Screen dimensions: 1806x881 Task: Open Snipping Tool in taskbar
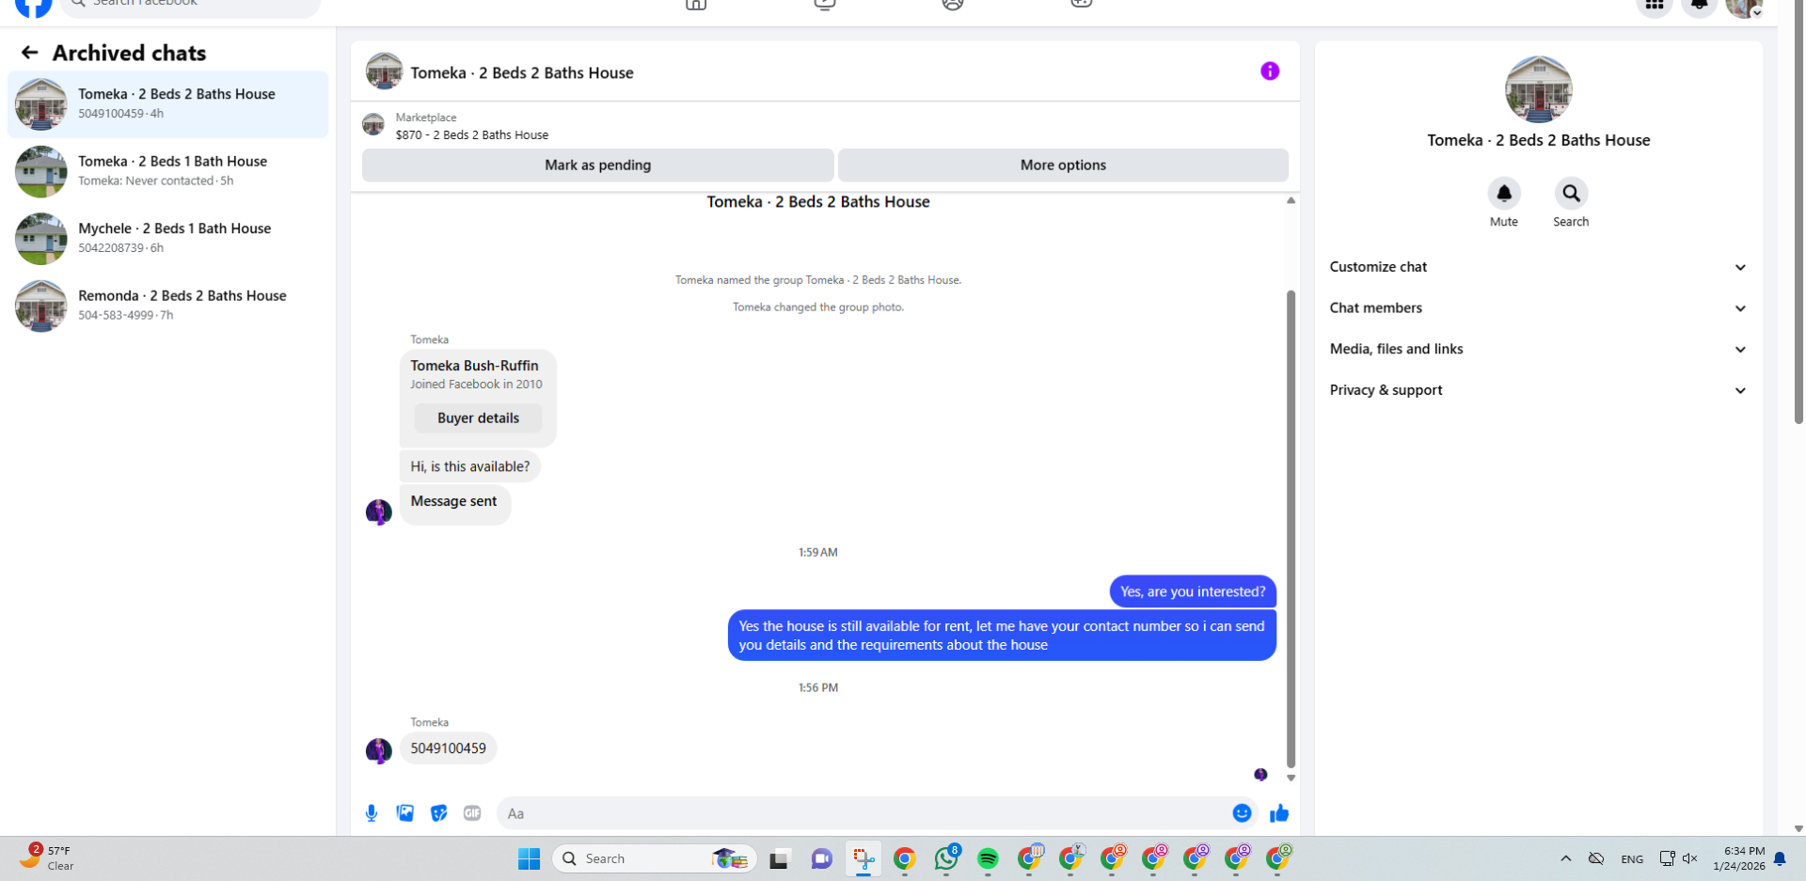863,858
